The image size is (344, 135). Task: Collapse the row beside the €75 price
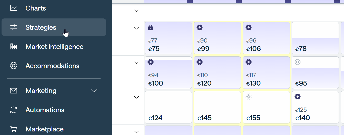(x=136, y=28)
